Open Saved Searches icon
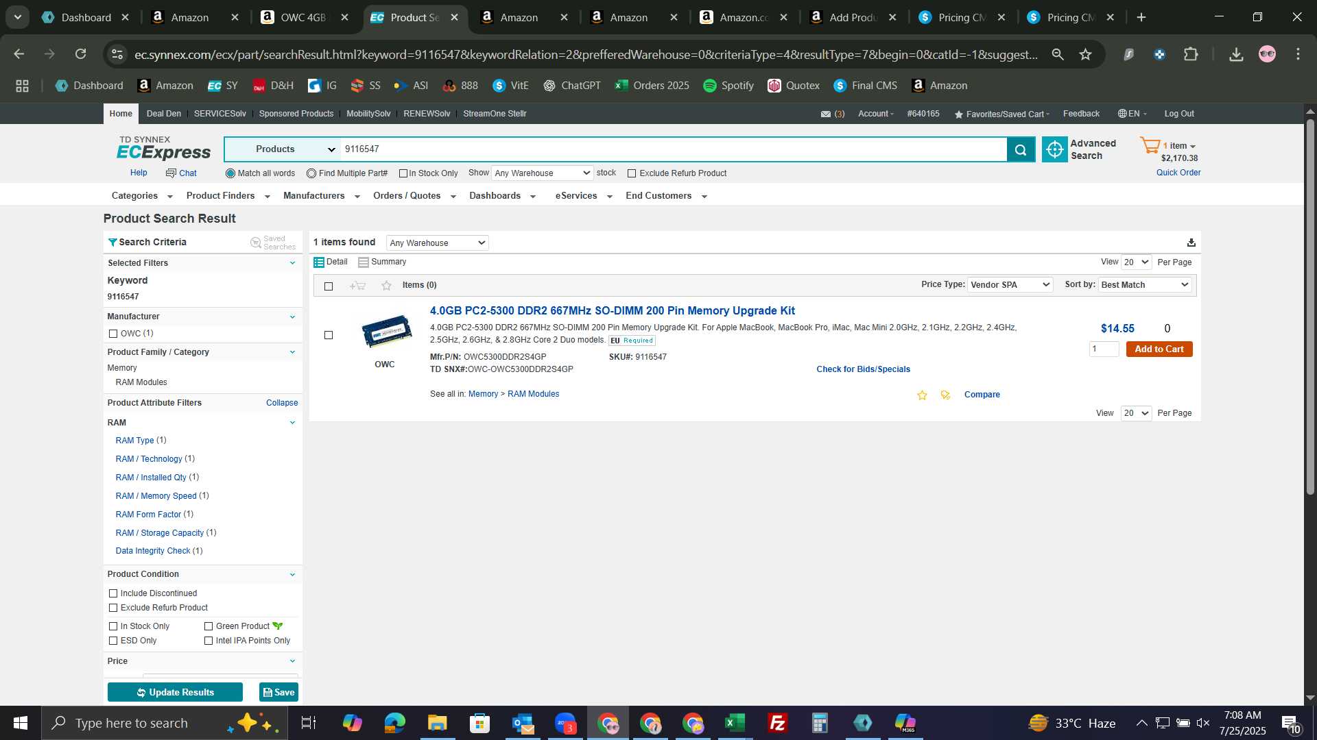 click(256, 243)
